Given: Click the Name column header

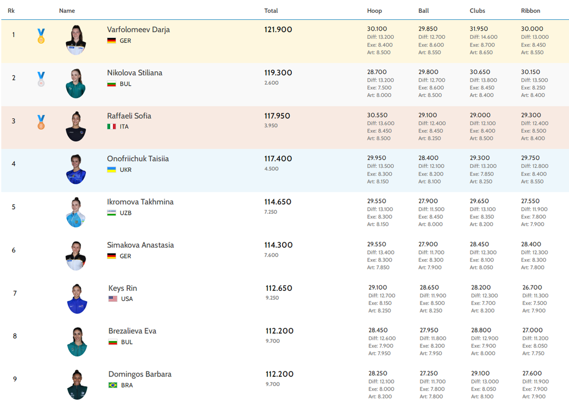Looking at the screenshot, I should [67, 11].
